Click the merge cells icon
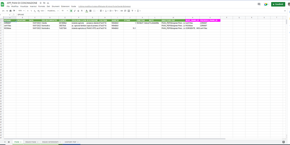The image size is (290, 145). [94, 11]
